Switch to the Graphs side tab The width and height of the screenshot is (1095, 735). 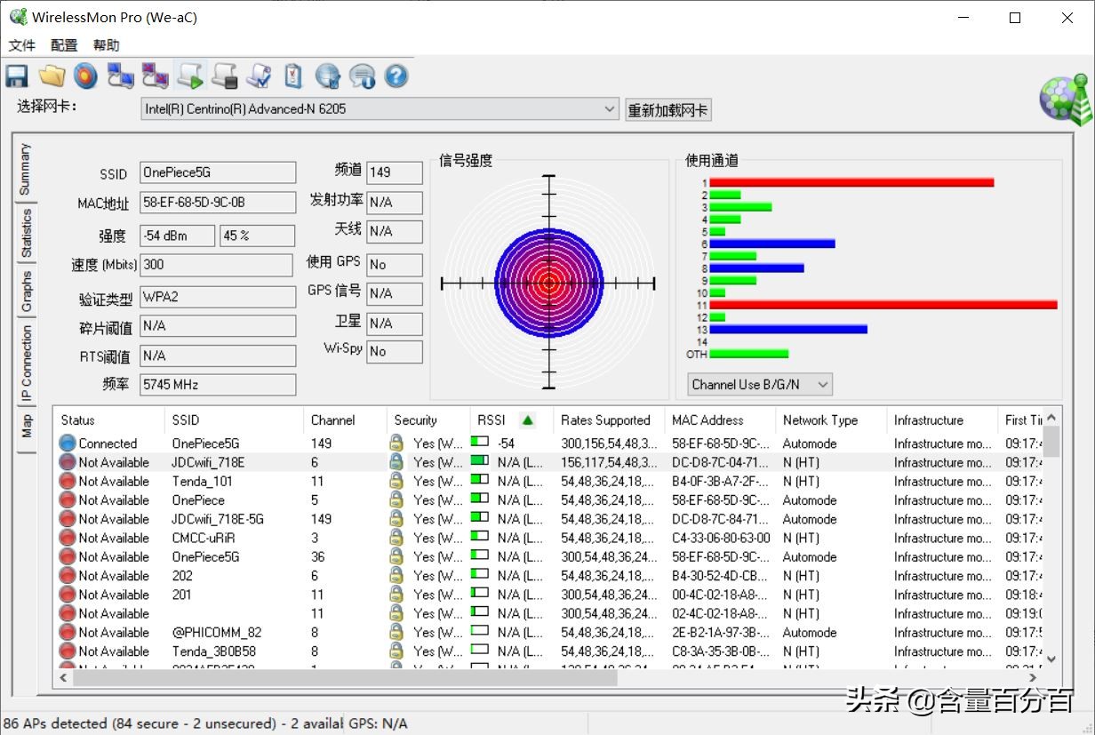click(27, 292)
